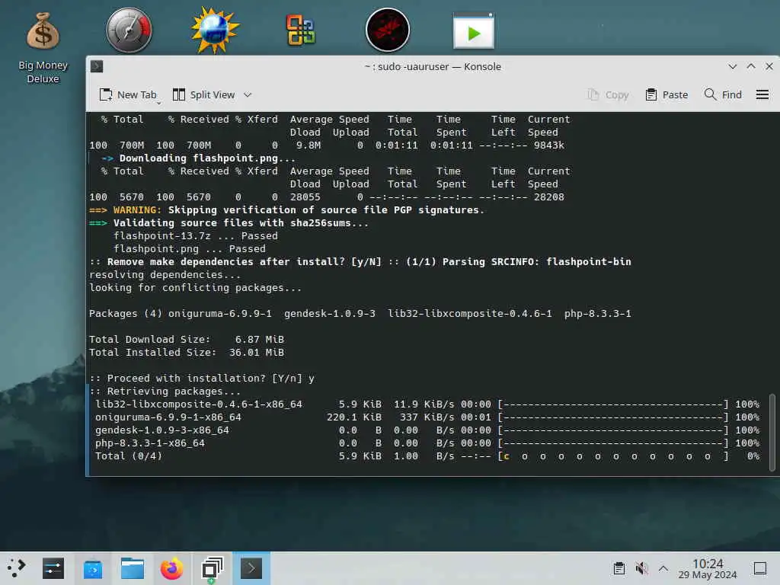Enable Split View in Konsole

point(204,94)
